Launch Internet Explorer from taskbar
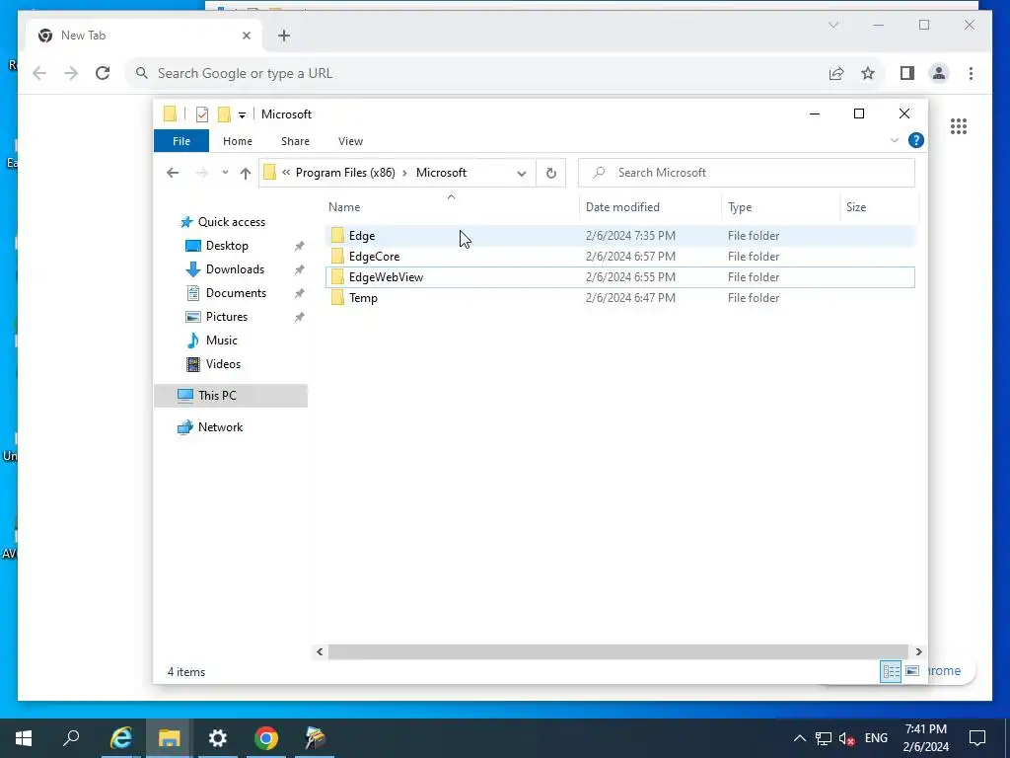The height and width of the screenshot is (758, 1010). coord(120,738)
